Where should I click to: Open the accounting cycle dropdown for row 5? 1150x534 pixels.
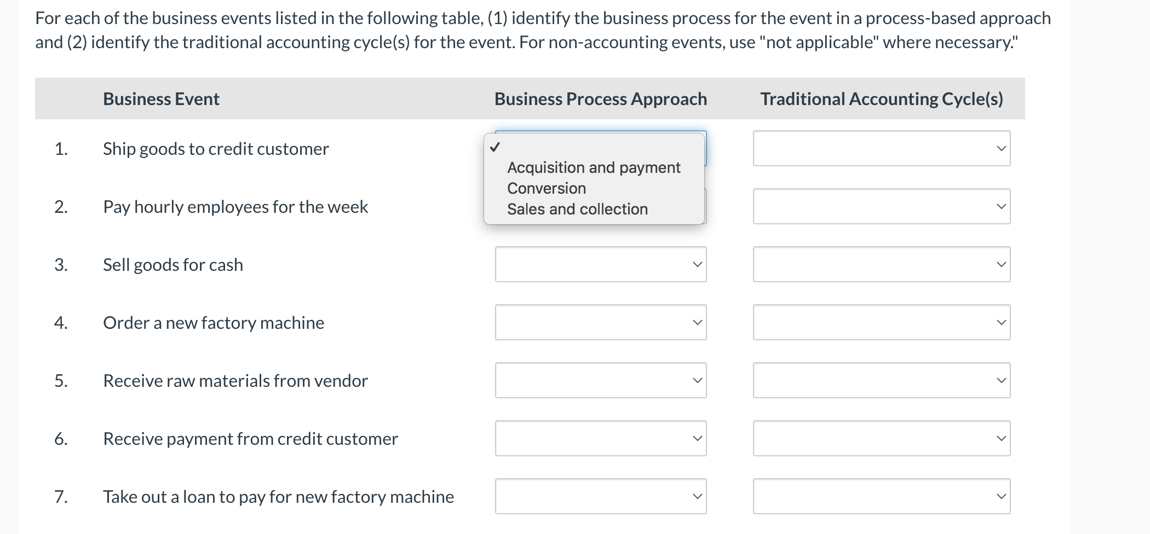coord(881,380)
